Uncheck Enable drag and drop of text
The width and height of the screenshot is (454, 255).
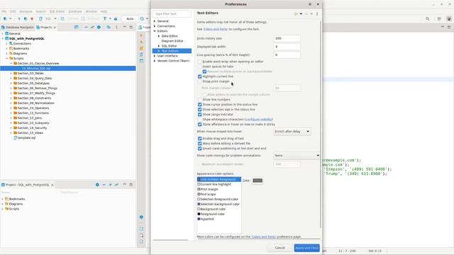(x=200, y=139)
